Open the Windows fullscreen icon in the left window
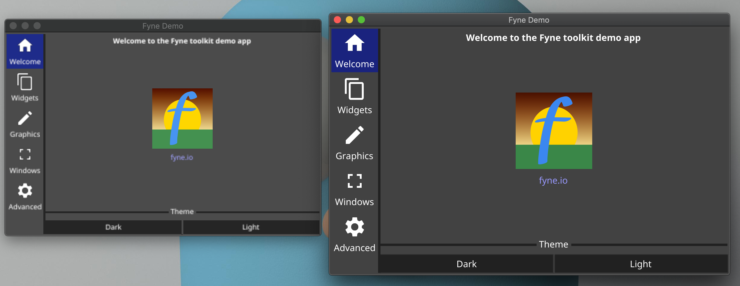The height and width of the screenshot is (286, 740). point(25,154)
